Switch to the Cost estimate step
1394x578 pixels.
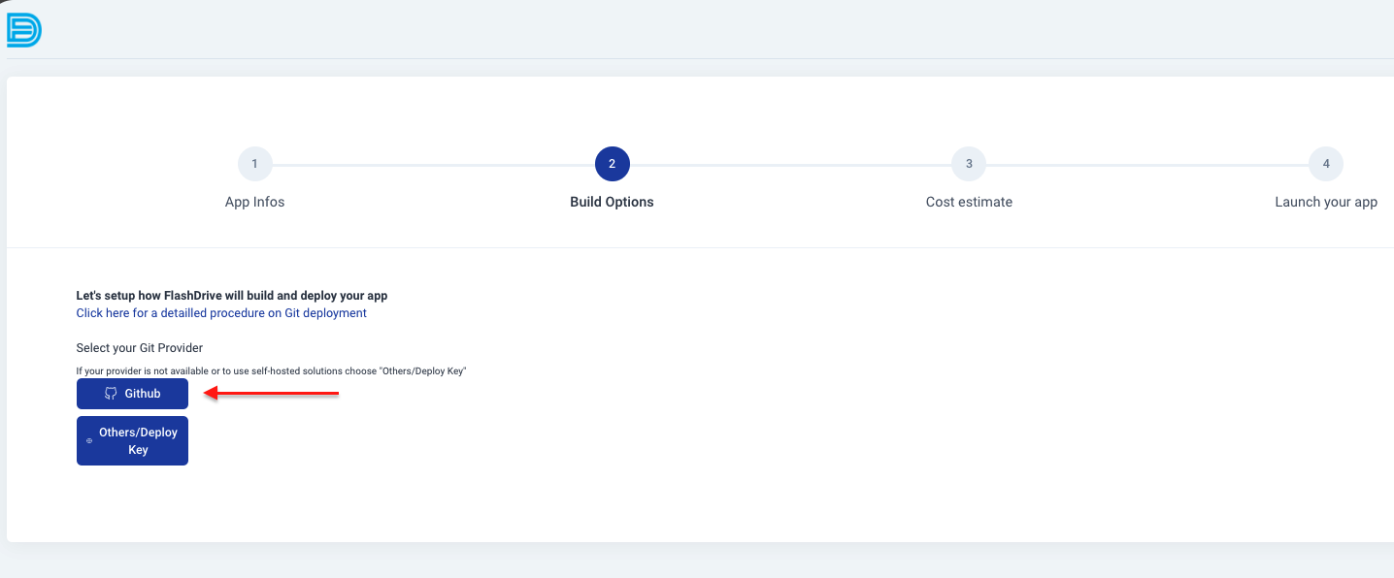[x=968, y=202]
